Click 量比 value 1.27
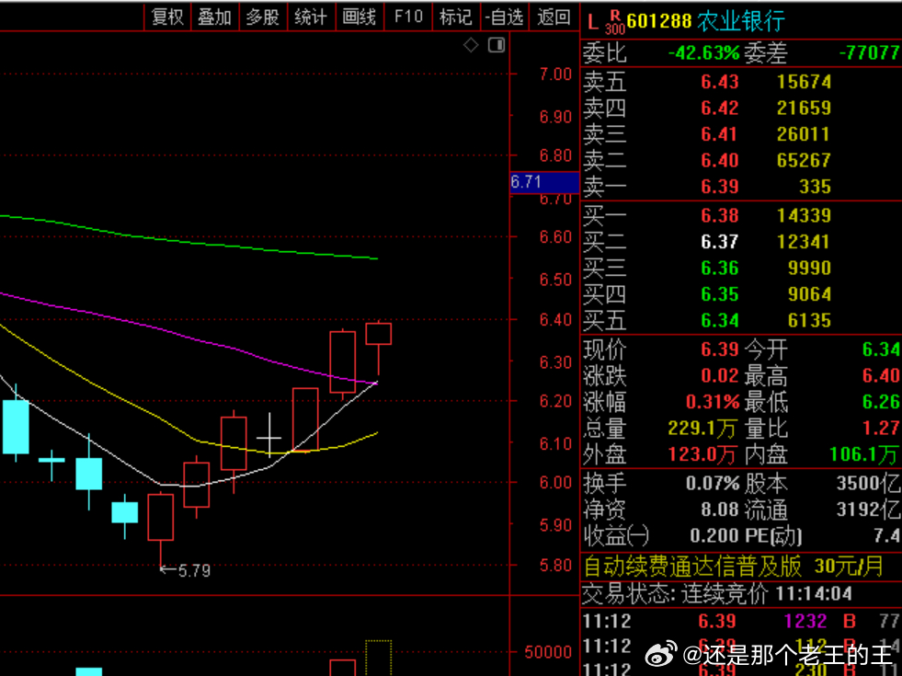Viewport: 902px width, 676px height. (x=881, y=428)
